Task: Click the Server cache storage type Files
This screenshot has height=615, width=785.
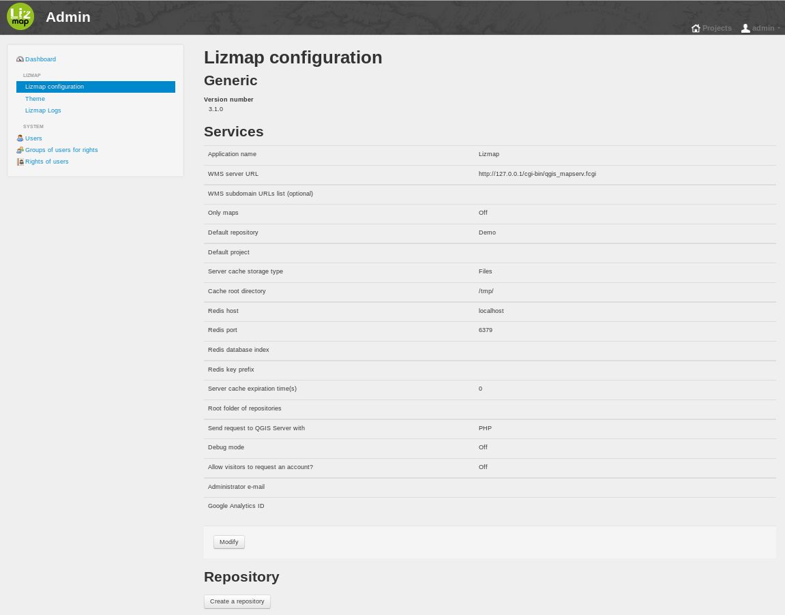Action: 485,271
